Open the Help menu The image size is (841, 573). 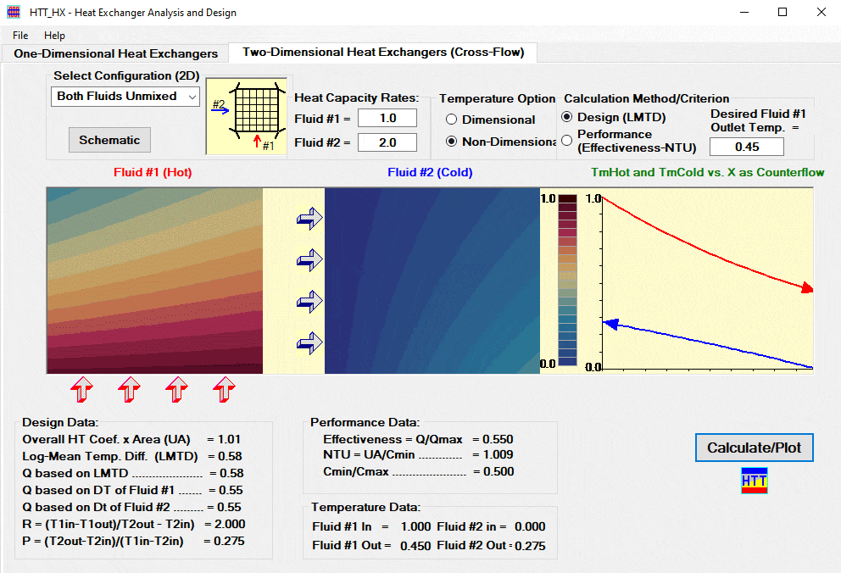click(54, 36)
